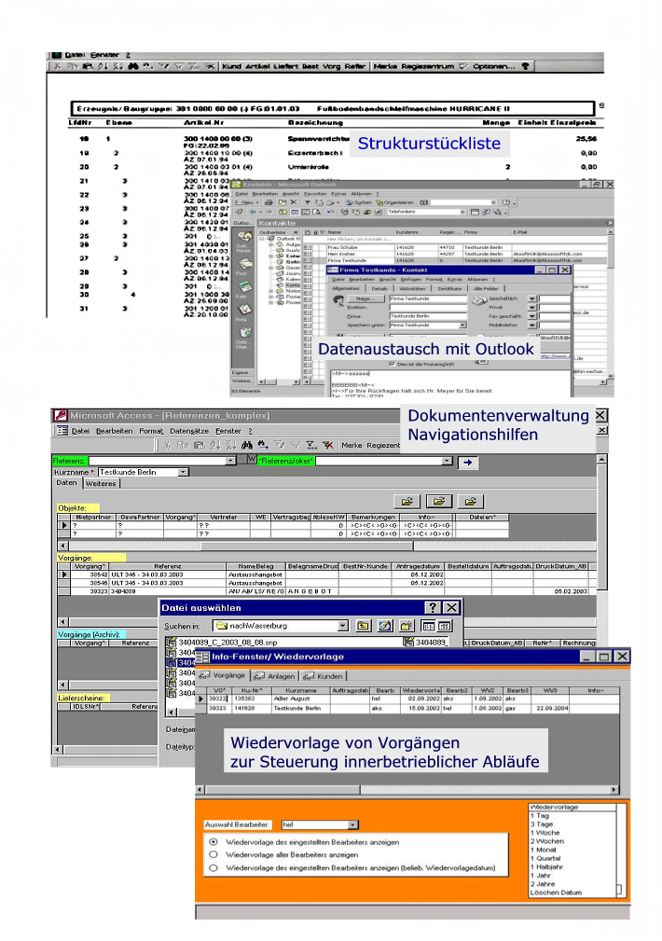Click the first open-folder icon above Objekte table
The height and width of the screenshot is (941, 662).
pos(406,501)
